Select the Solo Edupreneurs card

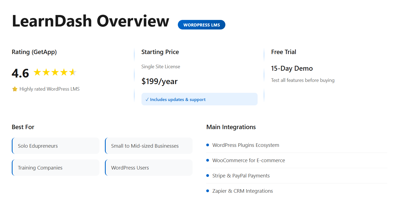[x=55, y=146]
